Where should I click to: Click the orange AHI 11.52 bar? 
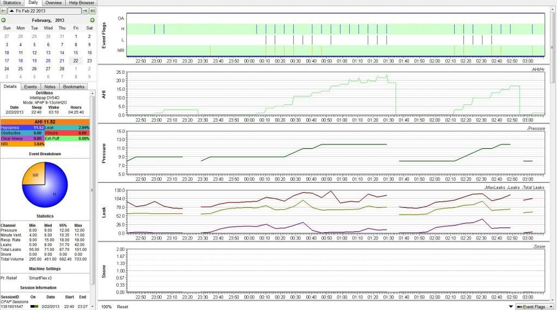[x=45, y=122]
